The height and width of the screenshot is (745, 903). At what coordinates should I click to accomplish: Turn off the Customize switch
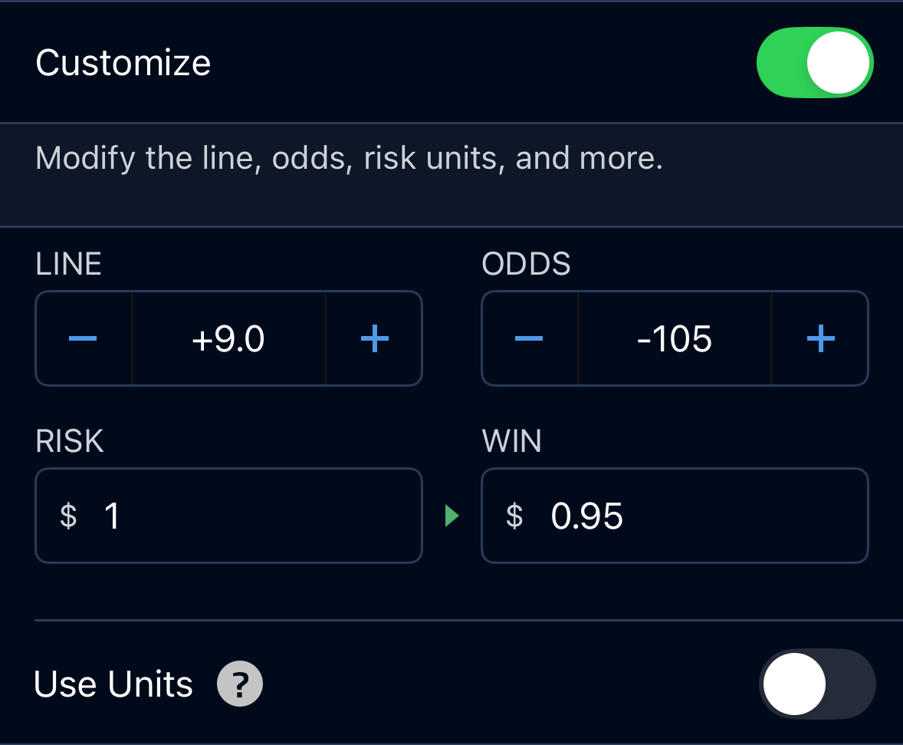[815, 62]
